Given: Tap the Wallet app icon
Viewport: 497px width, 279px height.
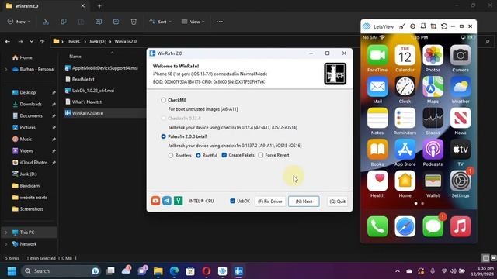Looking at the screenshot, I should 433,181.
